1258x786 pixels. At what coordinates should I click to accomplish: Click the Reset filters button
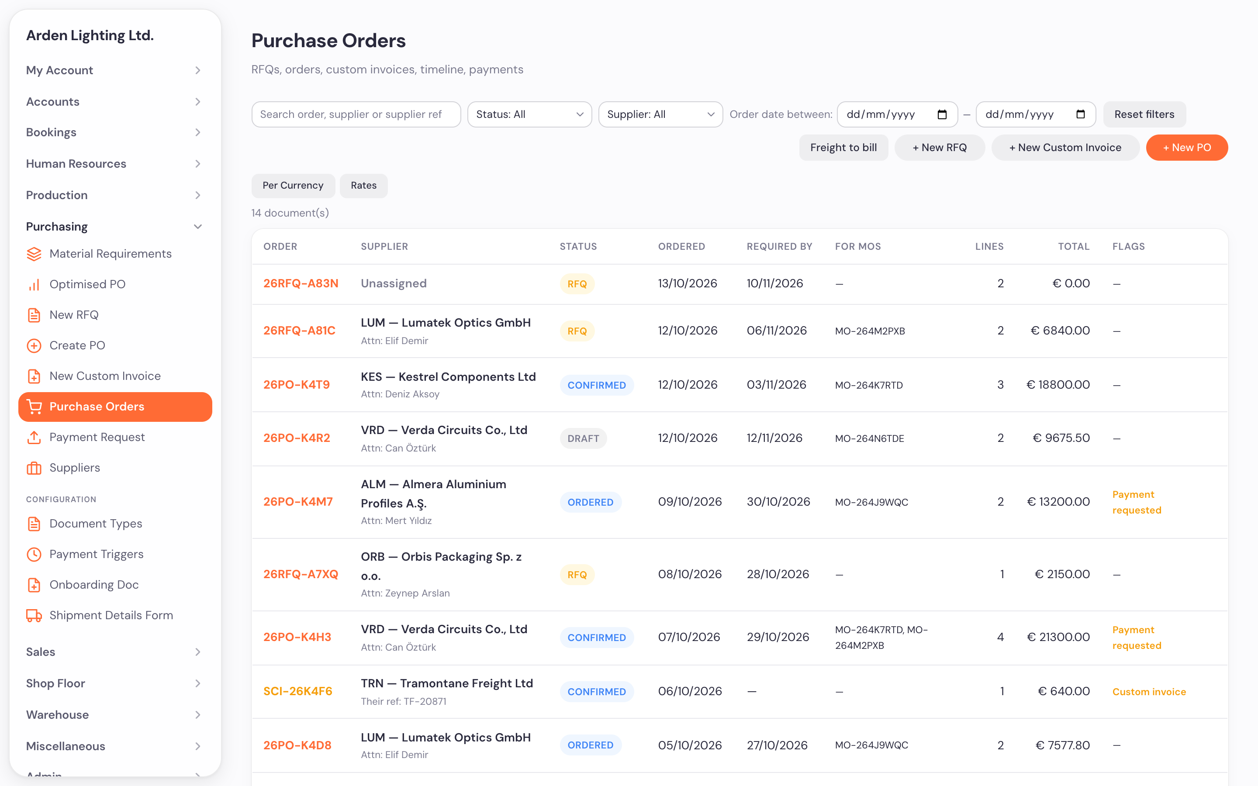(1144, 114)
